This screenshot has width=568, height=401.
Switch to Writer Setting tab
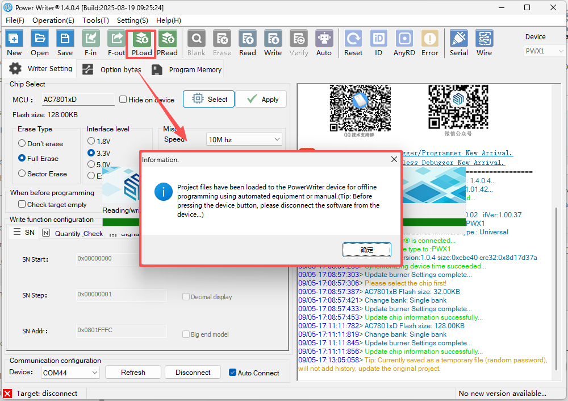(x=40, y=69)
